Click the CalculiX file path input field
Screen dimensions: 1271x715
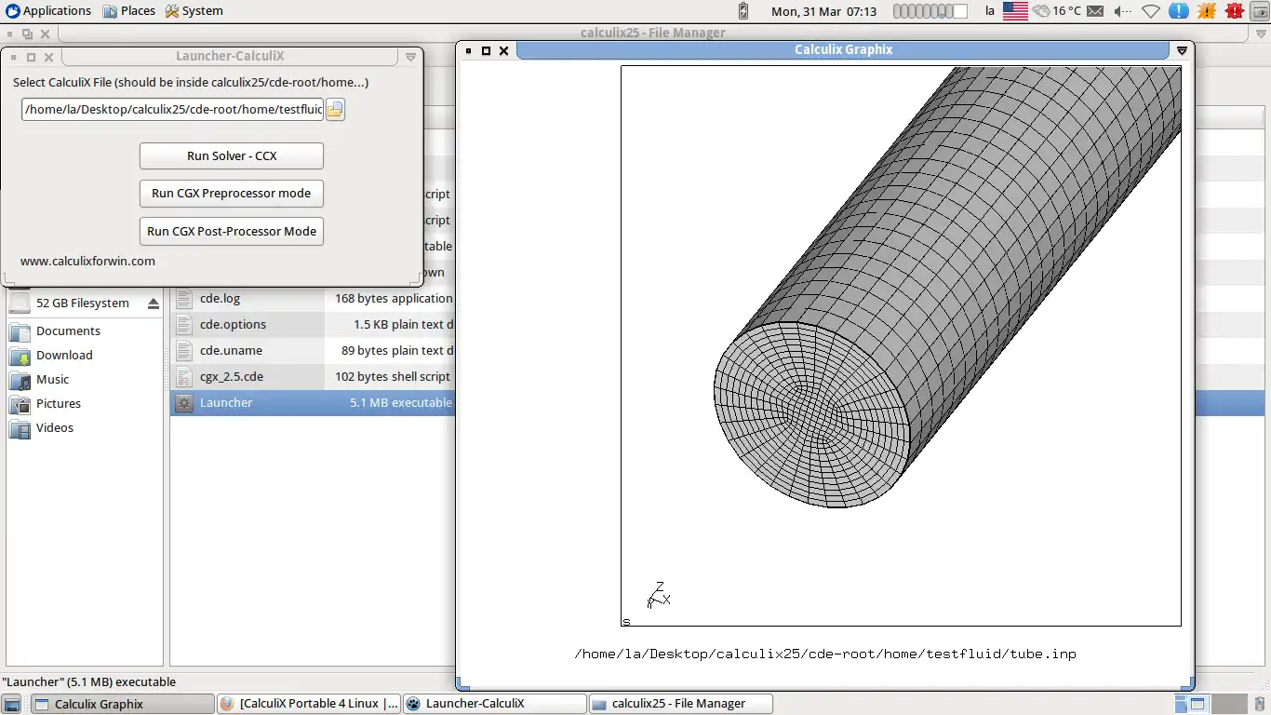(172, 110)
